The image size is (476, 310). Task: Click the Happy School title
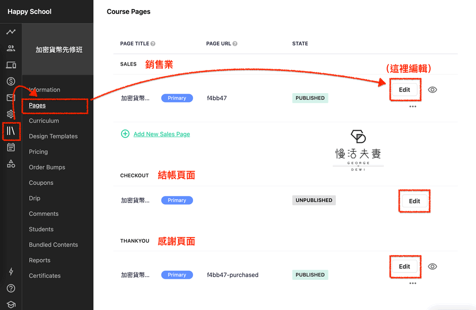(x=30, y=12)
